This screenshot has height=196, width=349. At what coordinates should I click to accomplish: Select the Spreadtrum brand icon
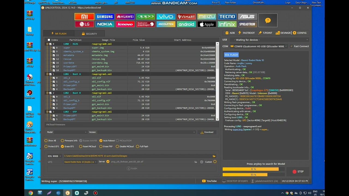pos(247,24)
